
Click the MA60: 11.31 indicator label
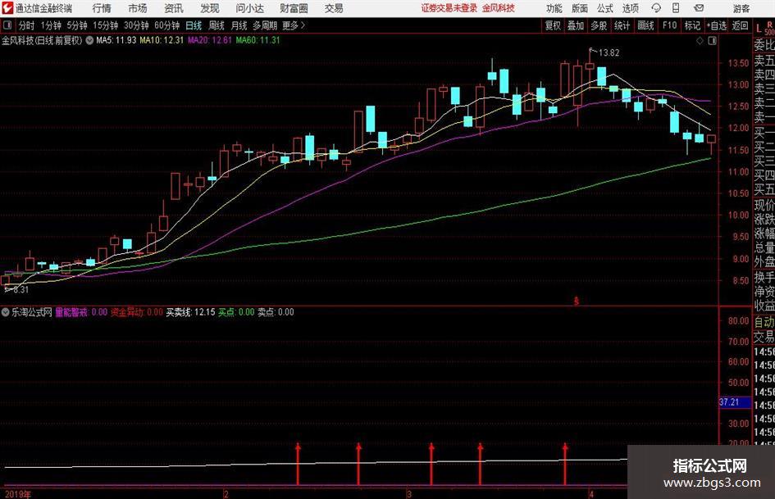(258, 40)
